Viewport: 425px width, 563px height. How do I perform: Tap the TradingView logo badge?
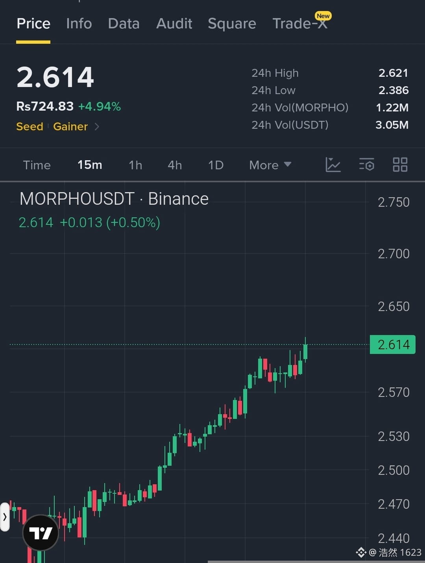click(41, 533)
